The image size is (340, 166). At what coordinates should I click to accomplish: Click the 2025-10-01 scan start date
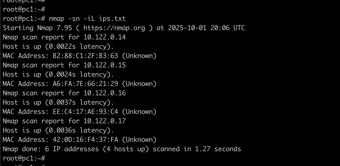[x=187, y=28]
